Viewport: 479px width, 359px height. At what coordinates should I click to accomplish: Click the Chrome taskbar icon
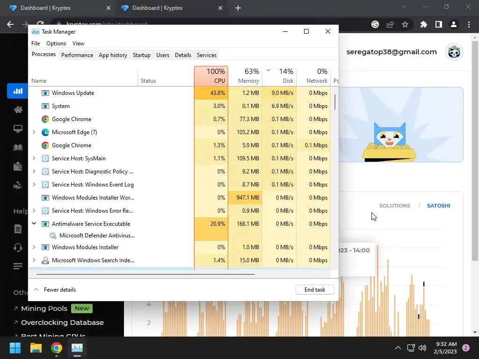tap(57, 348)
